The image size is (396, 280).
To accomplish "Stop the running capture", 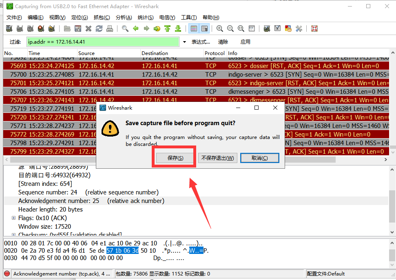I will coord(41,29).
